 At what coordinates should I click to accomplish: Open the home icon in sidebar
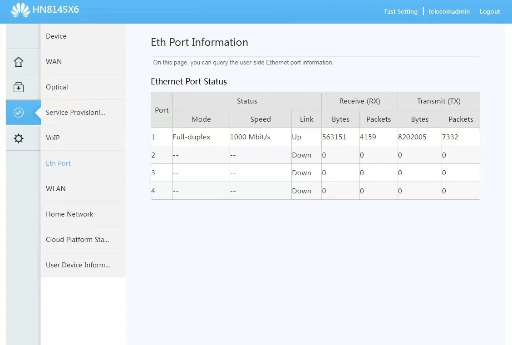point(19,62)
